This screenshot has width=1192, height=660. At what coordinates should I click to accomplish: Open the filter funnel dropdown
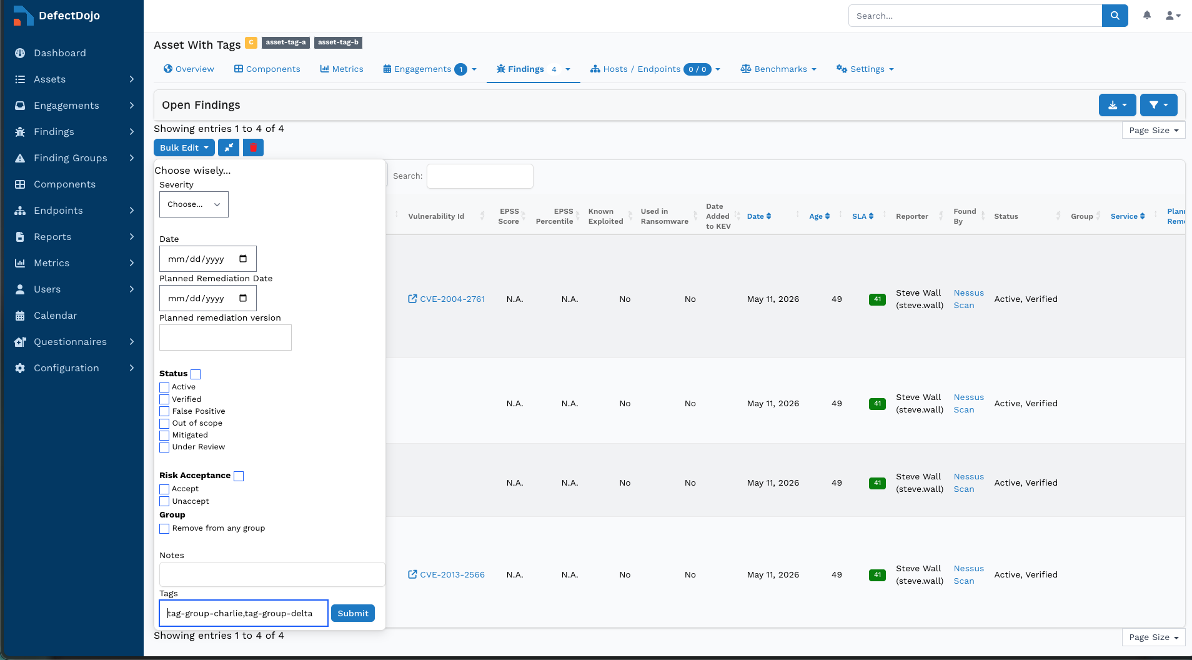1158,105
